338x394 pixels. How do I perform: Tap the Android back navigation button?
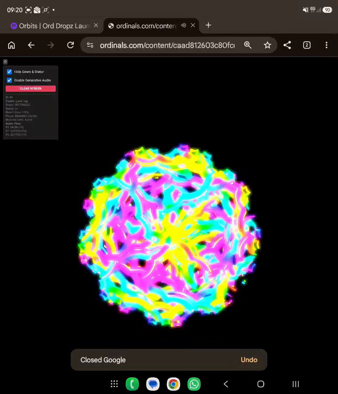pyautogui.click(x=226, y=384)
